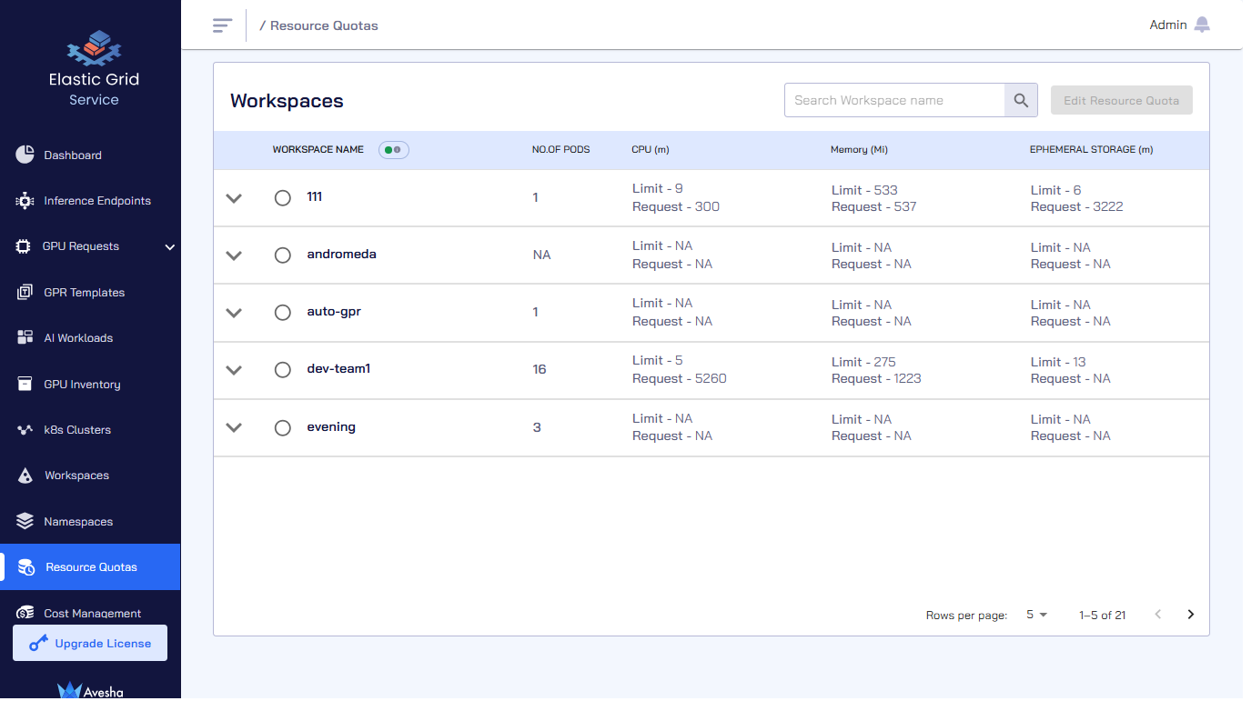
Task: Click the notification bell icon
Action: [1202, 25]
